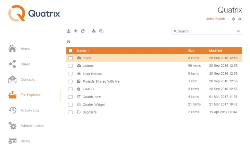250x164 pixels.
Task: Click the Quatrix logo
Action: click(x=34, y=13)
